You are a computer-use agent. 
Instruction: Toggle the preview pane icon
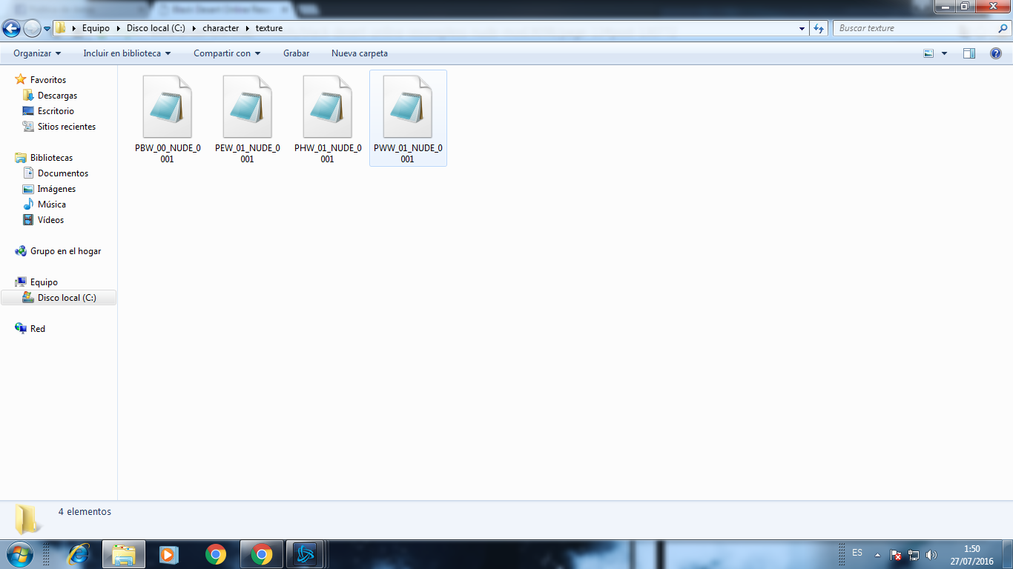pos(969,53)
